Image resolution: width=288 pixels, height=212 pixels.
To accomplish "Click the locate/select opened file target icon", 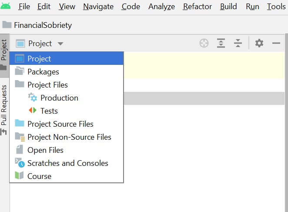I will click(204, 44).
